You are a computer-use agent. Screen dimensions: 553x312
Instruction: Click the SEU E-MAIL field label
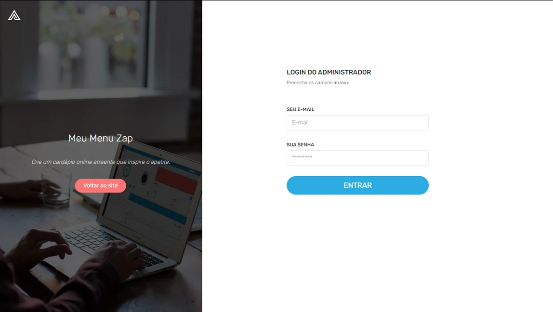click(300, 109)
